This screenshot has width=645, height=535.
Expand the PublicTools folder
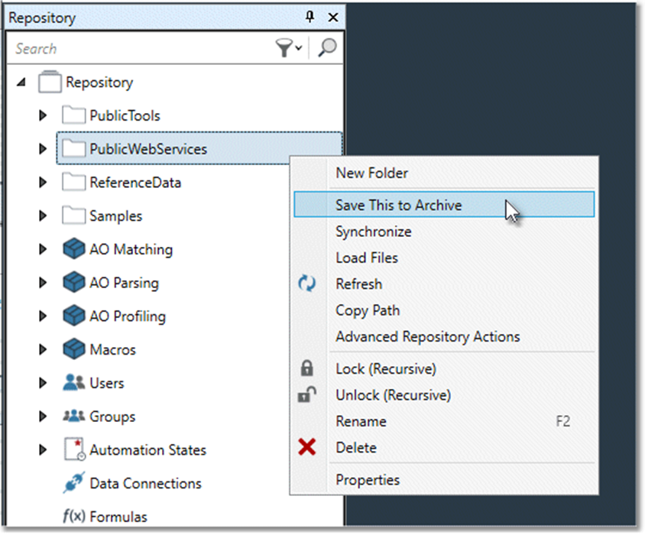43,115
